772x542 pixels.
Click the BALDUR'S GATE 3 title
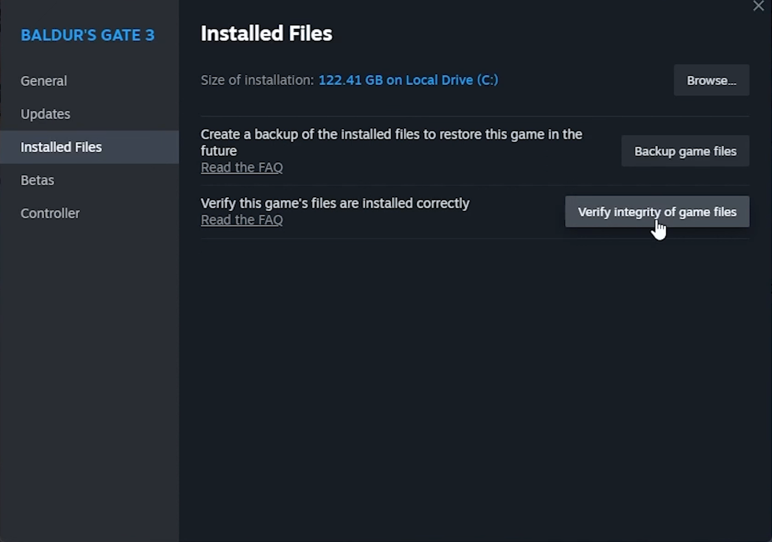(88, 35)
